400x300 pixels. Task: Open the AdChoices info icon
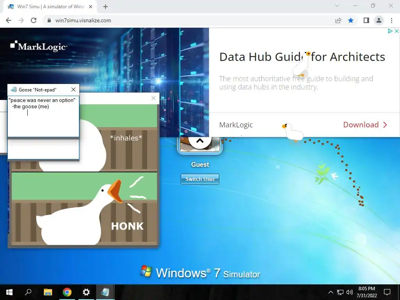pos(390,31)
